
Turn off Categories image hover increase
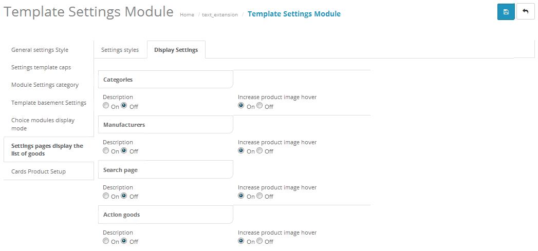tap(259, 106)
